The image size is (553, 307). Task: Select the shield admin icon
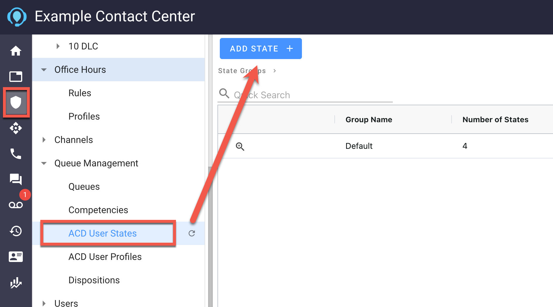click(16, 103)
